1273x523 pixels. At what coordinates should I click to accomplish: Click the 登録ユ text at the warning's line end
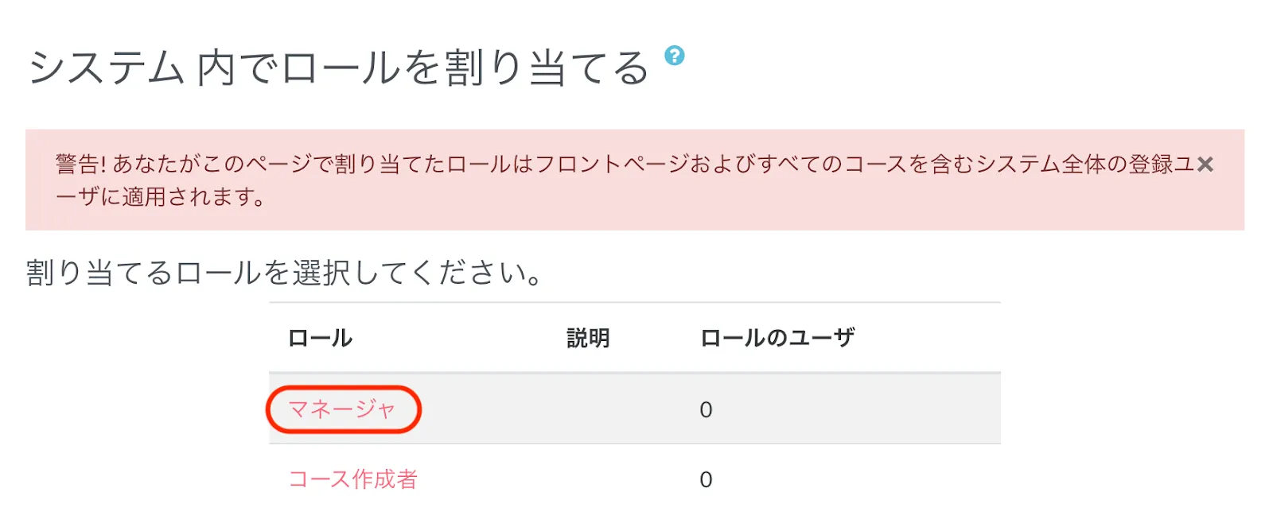(1162, 165)
